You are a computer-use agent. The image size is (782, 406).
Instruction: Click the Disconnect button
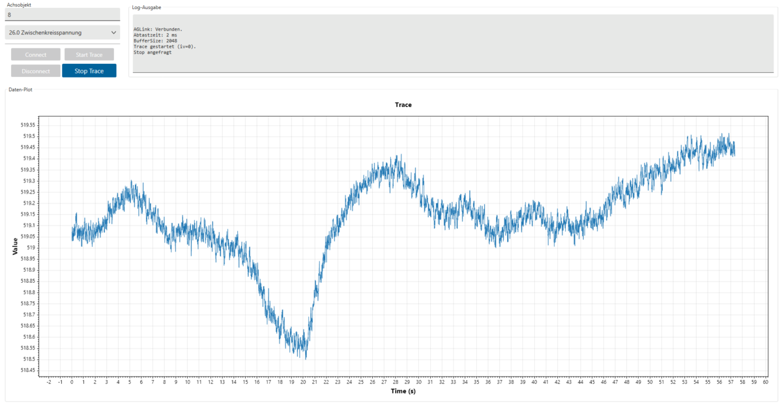click(36, 70)
